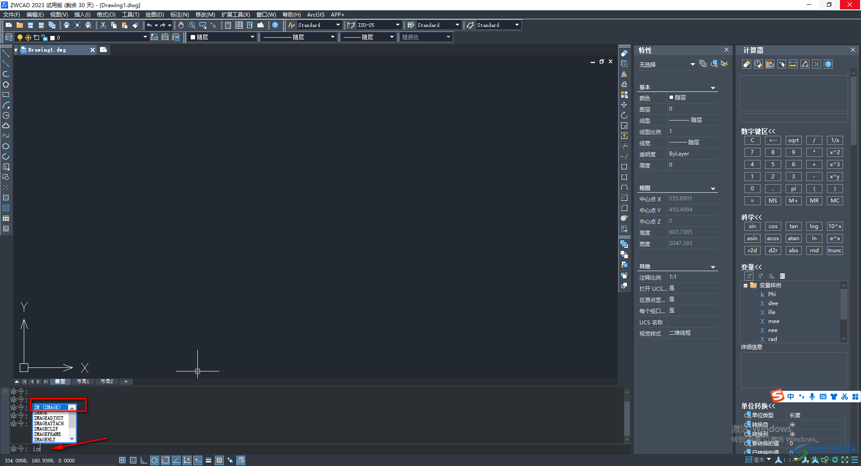Select the Mirror tool in modify toolbar
This screenshot has height=466, width=861.
pos(624,74)
